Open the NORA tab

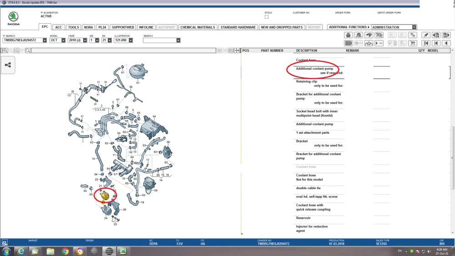point(88,27)
